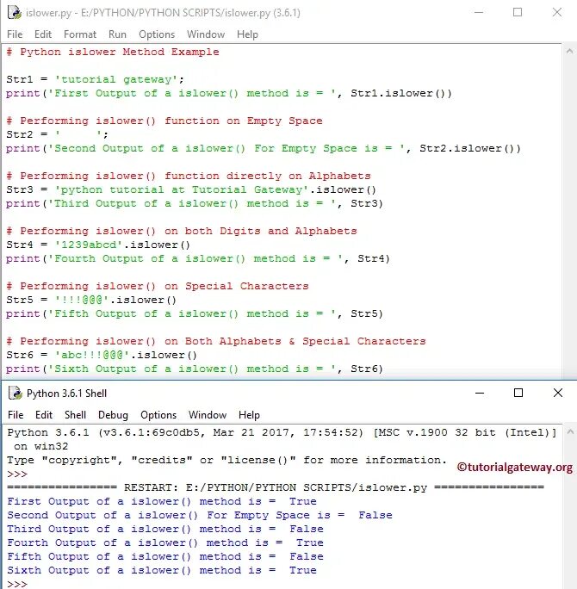The height and width of the screenshot is (589, 577).
Task: Click the Python 3.6.1 version banner line
Action: pyautogui.click(x=282, y=433)
